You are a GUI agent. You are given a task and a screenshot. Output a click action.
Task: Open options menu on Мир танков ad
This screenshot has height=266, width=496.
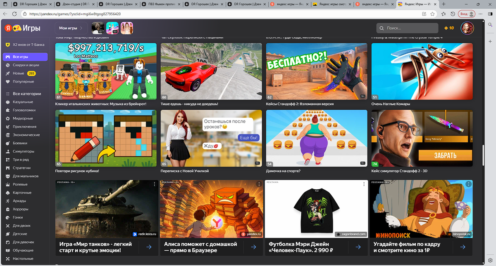154,184
